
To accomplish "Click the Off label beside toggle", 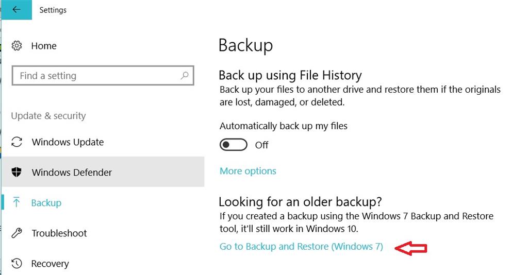I will pyautogui.click(x=261, y=145).
